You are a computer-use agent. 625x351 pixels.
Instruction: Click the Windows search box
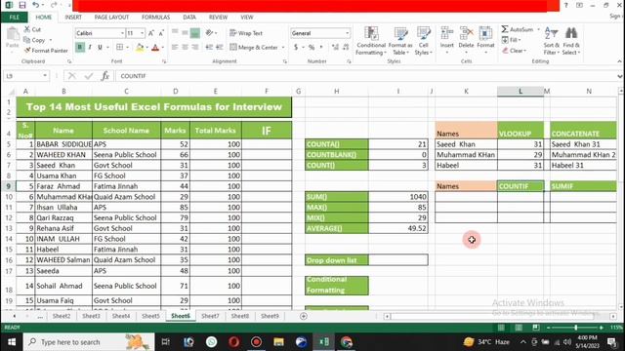click(x=89, y=342)
